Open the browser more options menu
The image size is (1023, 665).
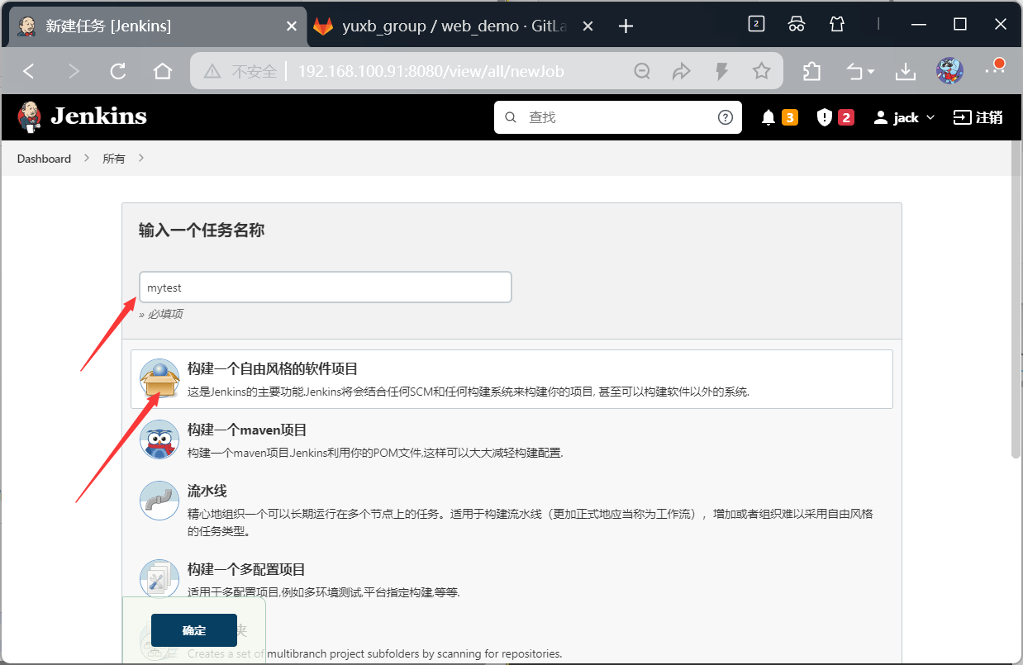click(993, 69)
